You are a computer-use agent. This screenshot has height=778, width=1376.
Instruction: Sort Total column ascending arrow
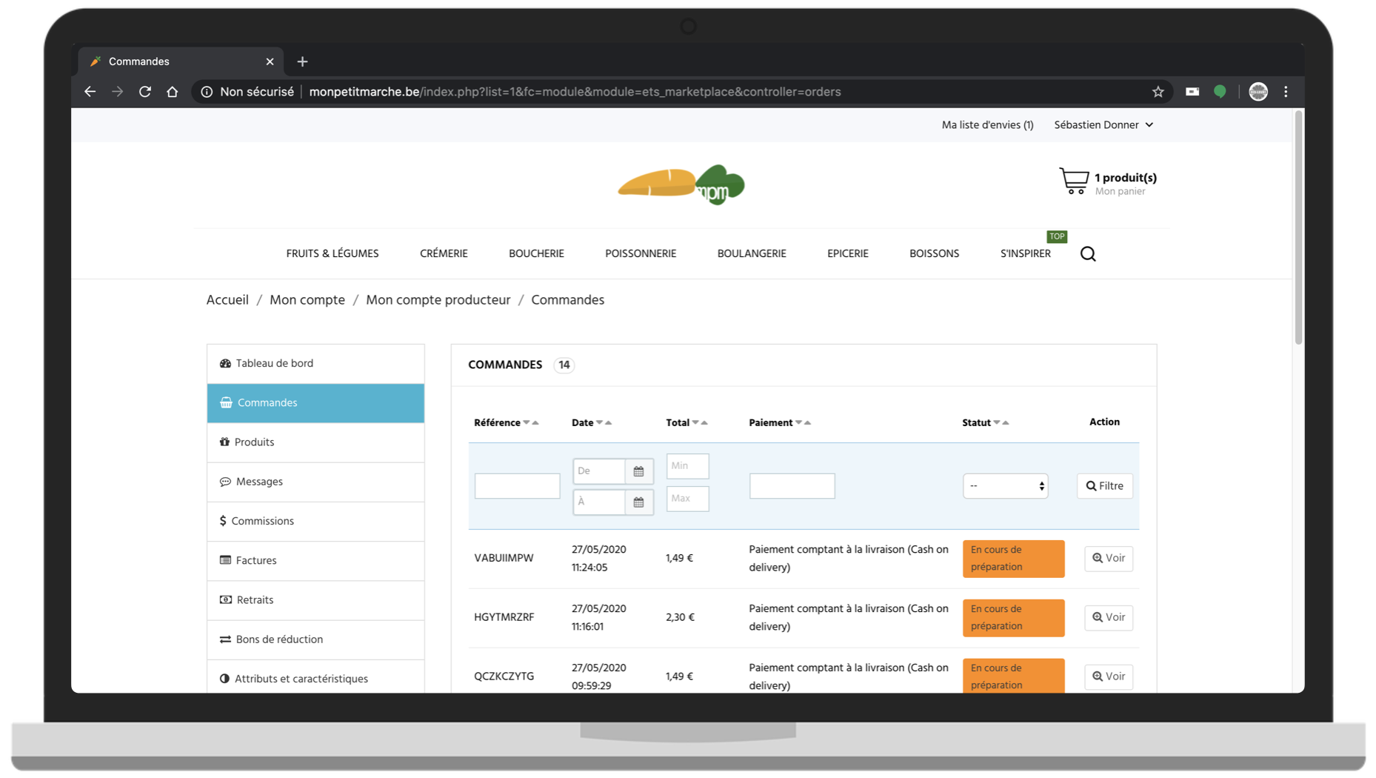pos(704,423)
